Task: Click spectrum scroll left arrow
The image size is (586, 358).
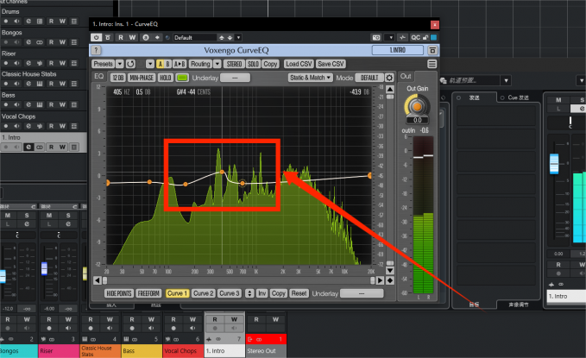Action: coord(98,280)
